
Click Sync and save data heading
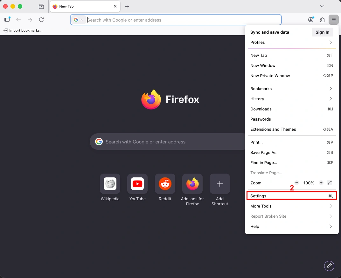point(270,32)
